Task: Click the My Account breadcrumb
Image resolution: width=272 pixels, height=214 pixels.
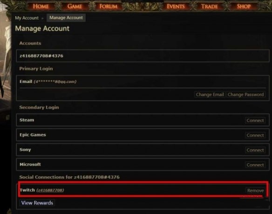Action: coord(27,18)
